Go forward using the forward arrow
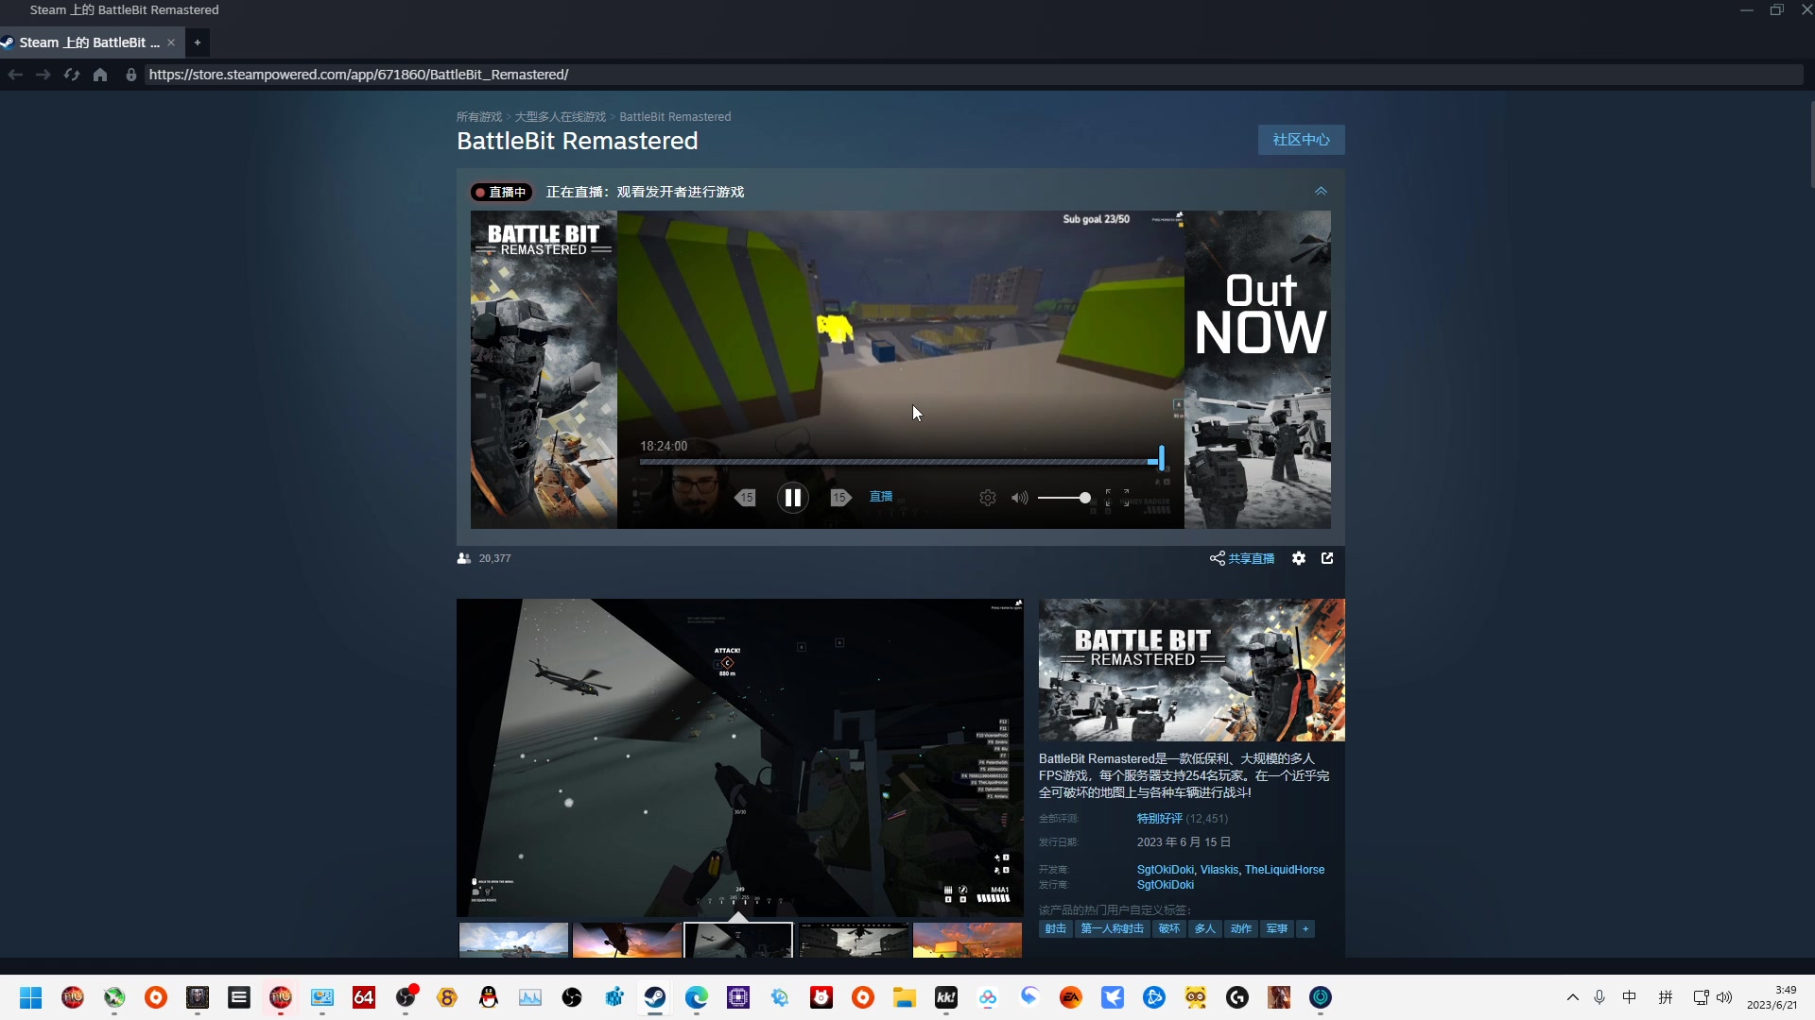This screenshot has width=1815, height=1020. (43, 75)
